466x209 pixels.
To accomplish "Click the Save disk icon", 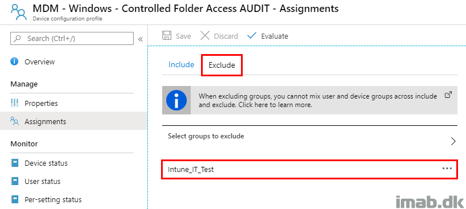I will pyautogui.click(x=167, y=35).
